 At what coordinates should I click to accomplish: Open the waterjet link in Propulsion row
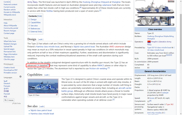pos(165,93)
